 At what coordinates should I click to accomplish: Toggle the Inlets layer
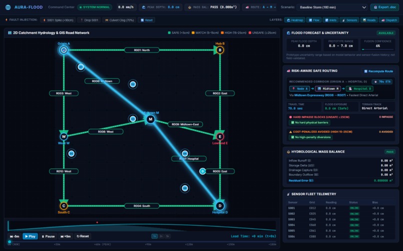pos(330,20)
